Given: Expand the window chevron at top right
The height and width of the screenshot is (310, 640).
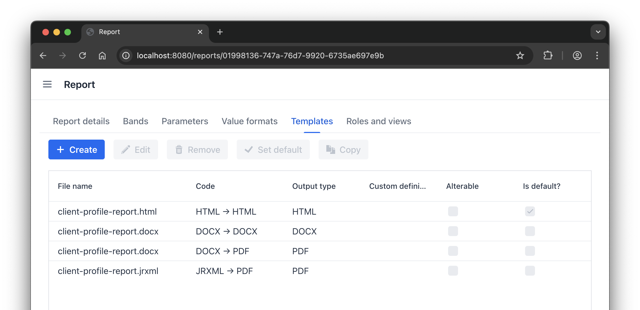Looking at the screenshot, I should (598, 32).
